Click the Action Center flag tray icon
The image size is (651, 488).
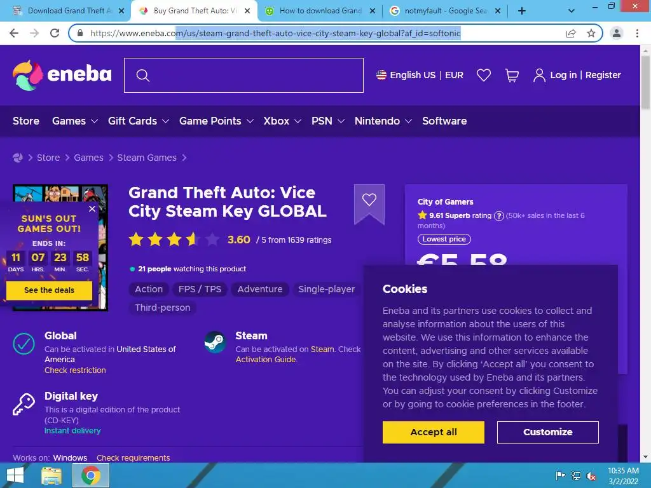[x=560, y=475]
